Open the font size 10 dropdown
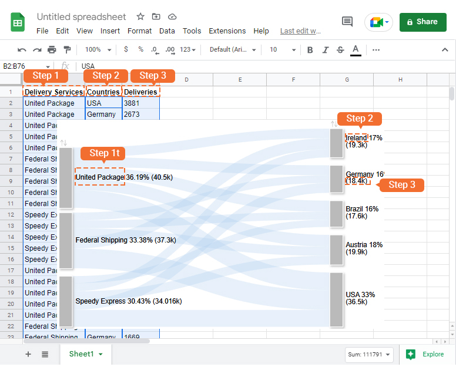Viewport: 456px width, 377px height. tap(283, 50)
